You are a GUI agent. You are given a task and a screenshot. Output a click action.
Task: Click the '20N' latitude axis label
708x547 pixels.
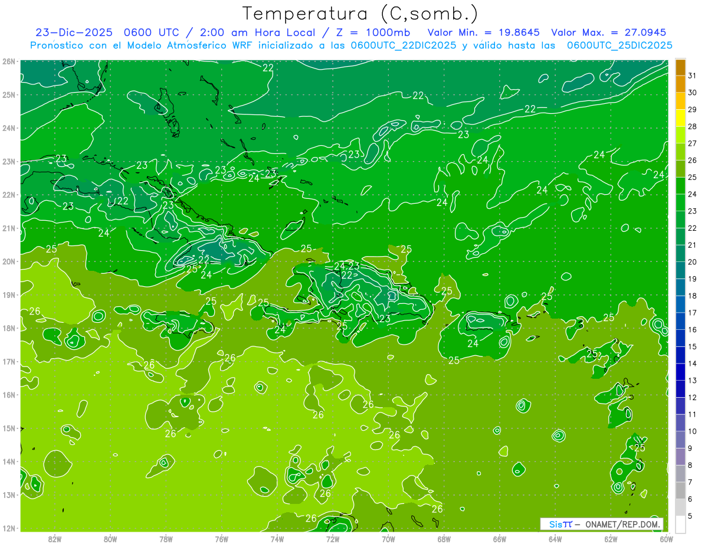[8, 261]
